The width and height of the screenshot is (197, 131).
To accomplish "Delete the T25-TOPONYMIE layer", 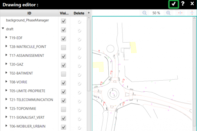I will pyautogui.click(x=79, y=110).
